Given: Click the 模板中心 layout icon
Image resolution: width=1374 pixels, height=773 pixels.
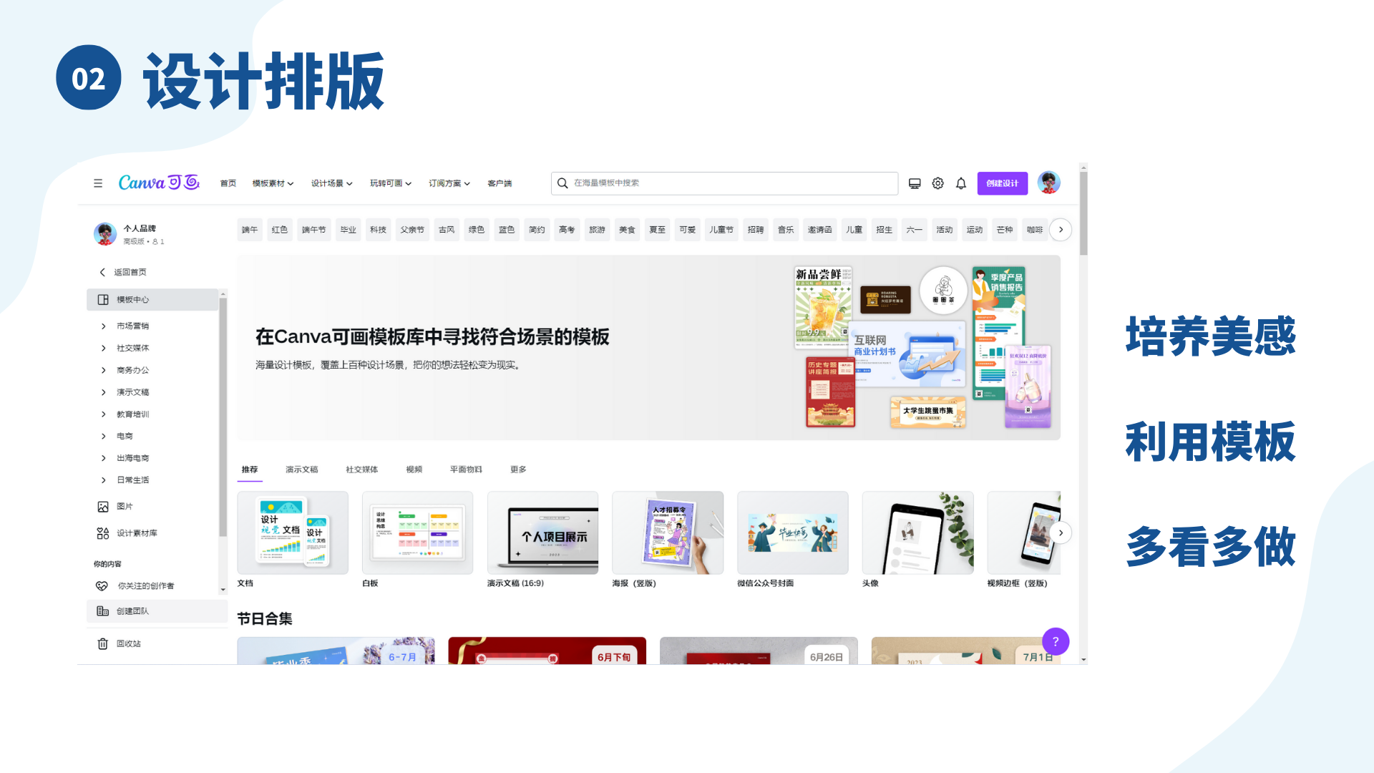Looking at the screenshot, I should point(103,300).
